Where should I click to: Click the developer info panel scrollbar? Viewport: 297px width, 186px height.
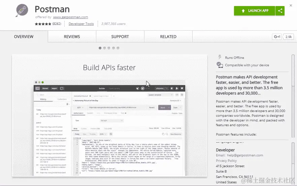293,163
